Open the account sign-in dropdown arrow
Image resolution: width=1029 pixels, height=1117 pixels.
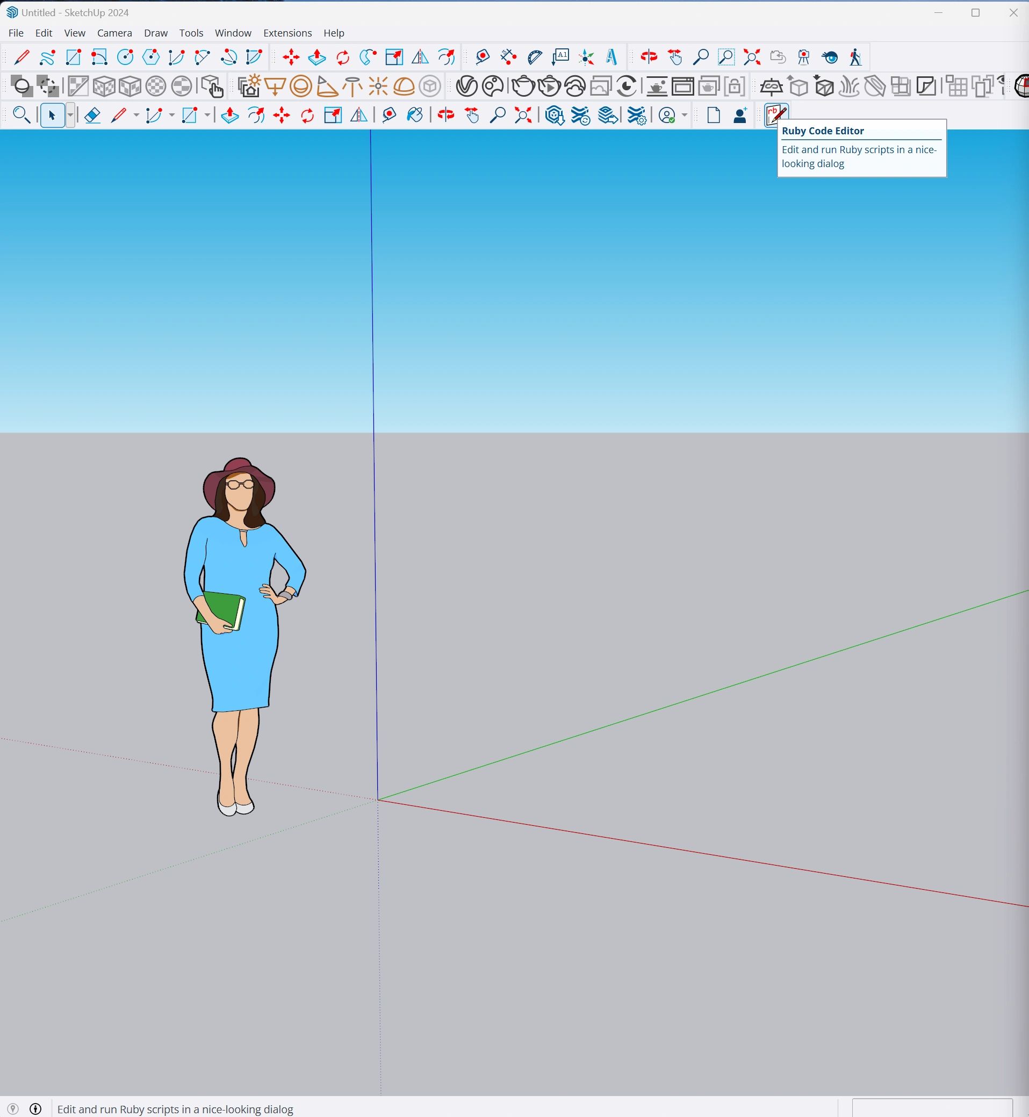685,116
